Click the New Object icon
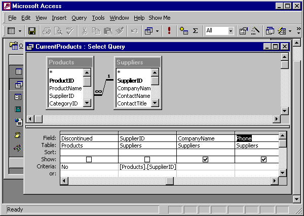 click(282, 31)
